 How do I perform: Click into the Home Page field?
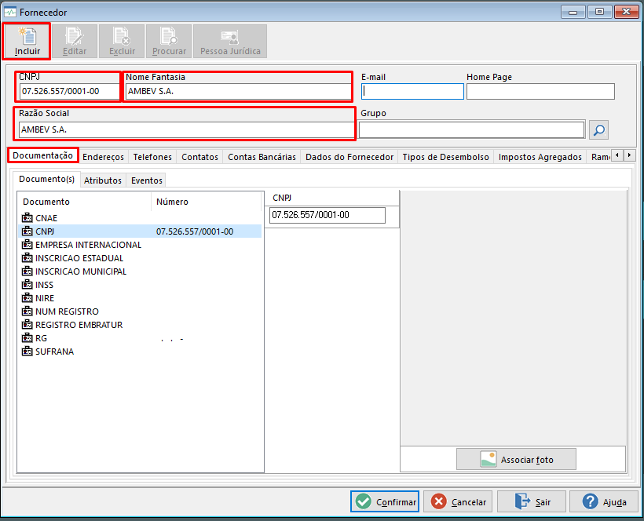tap(540, 92)
